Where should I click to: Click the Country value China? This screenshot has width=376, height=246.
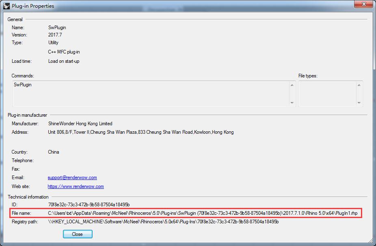tap(54, 152)
